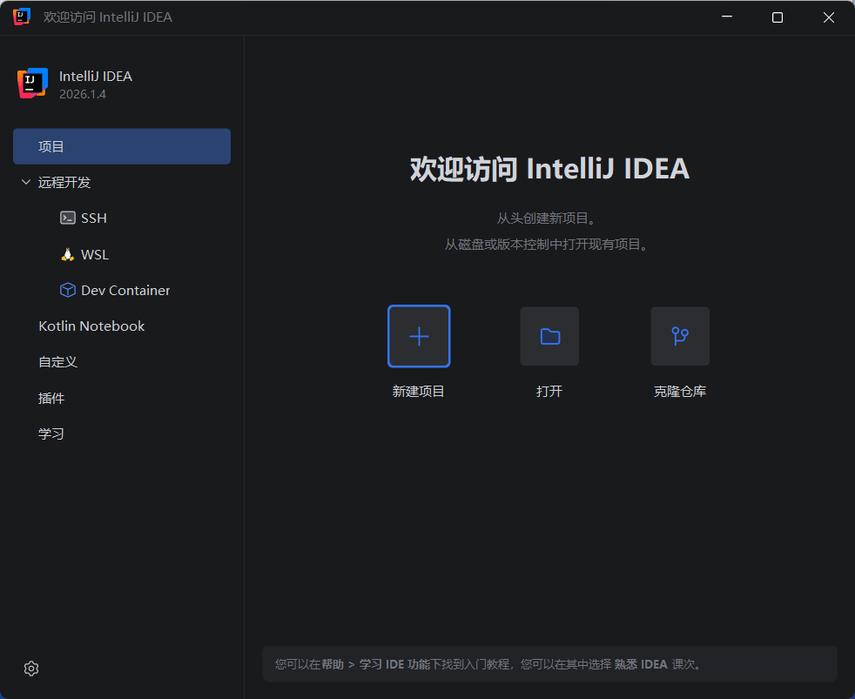Image resolution: width=855 pixels, height=699 pixels.
Task: Open settings via the gear icon
Action: pyautogui.click(x=31, y=669)
